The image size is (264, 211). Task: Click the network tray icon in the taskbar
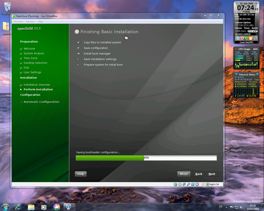[237, 207]
